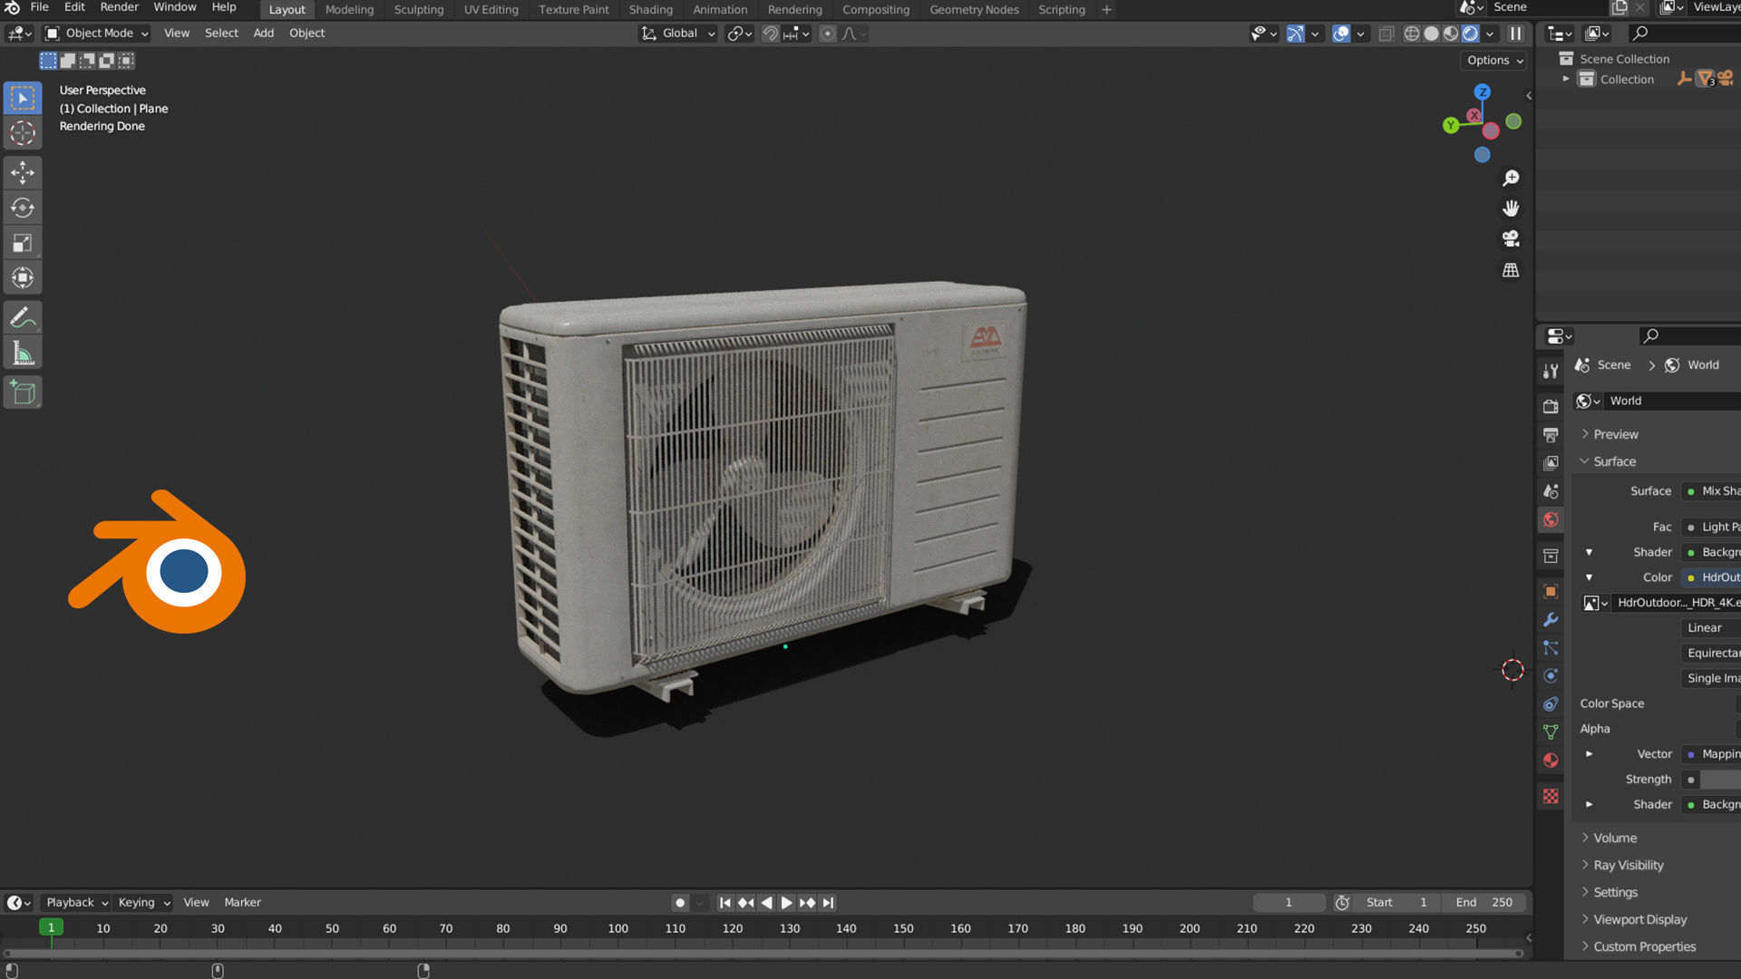Click the Options button in the viewport

click(1492, 61)
